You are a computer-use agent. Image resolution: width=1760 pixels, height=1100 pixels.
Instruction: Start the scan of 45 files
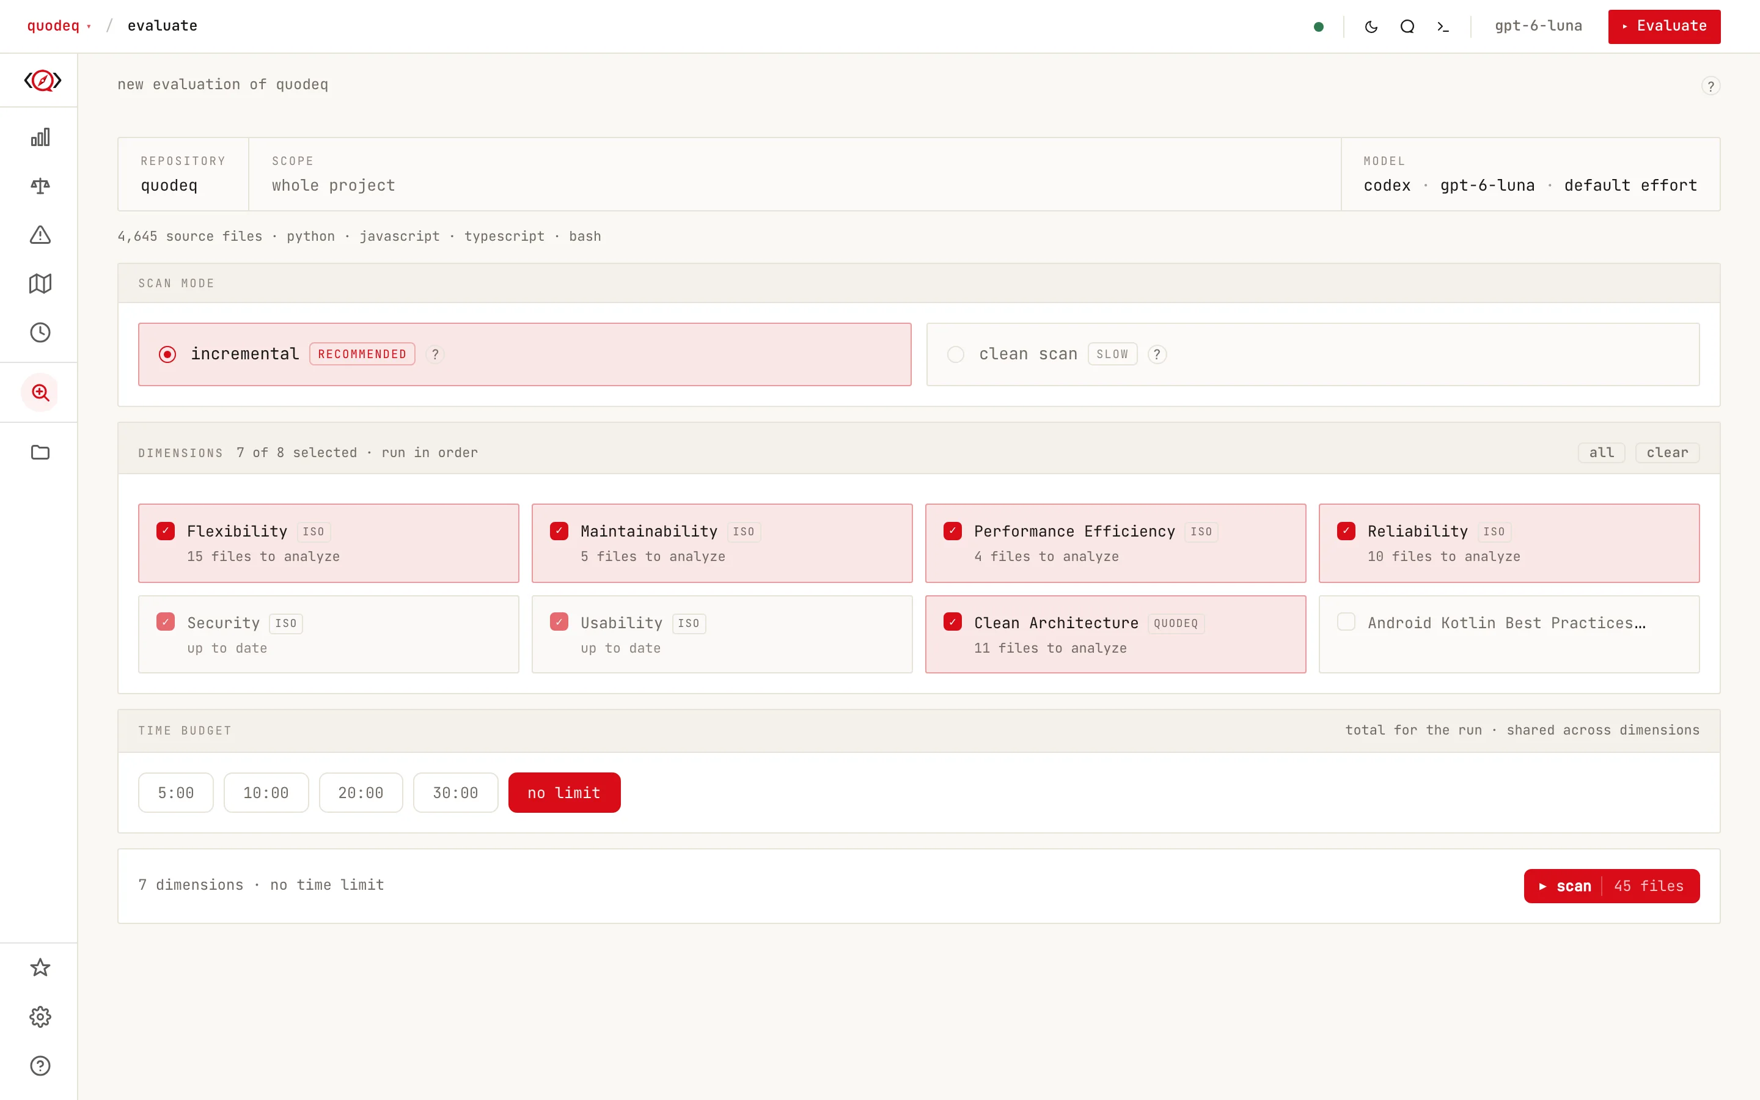click(1612, 886)
